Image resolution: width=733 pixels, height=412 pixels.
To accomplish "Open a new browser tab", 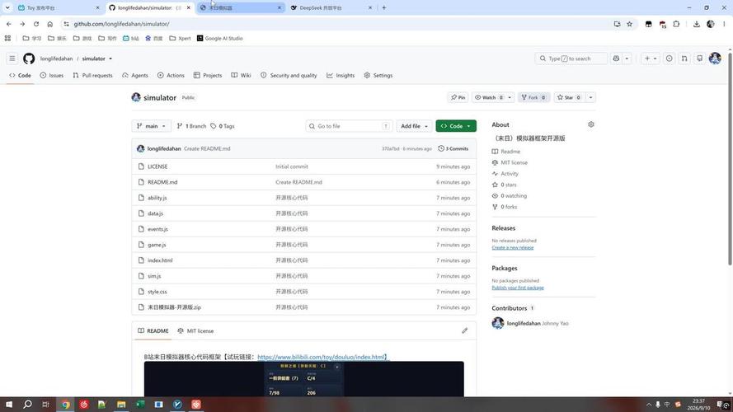I will [x=384, y=7].
